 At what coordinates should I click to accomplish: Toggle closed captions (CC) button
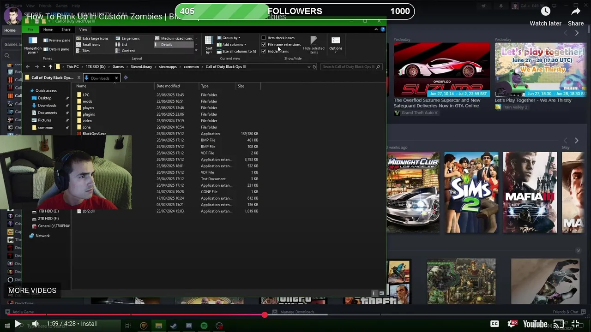point(495,324)
